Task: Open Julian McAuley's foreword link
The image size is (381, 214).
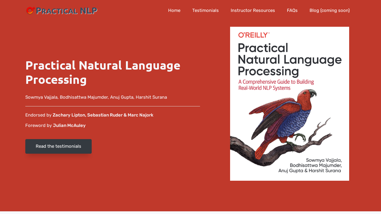Action: 69,125
